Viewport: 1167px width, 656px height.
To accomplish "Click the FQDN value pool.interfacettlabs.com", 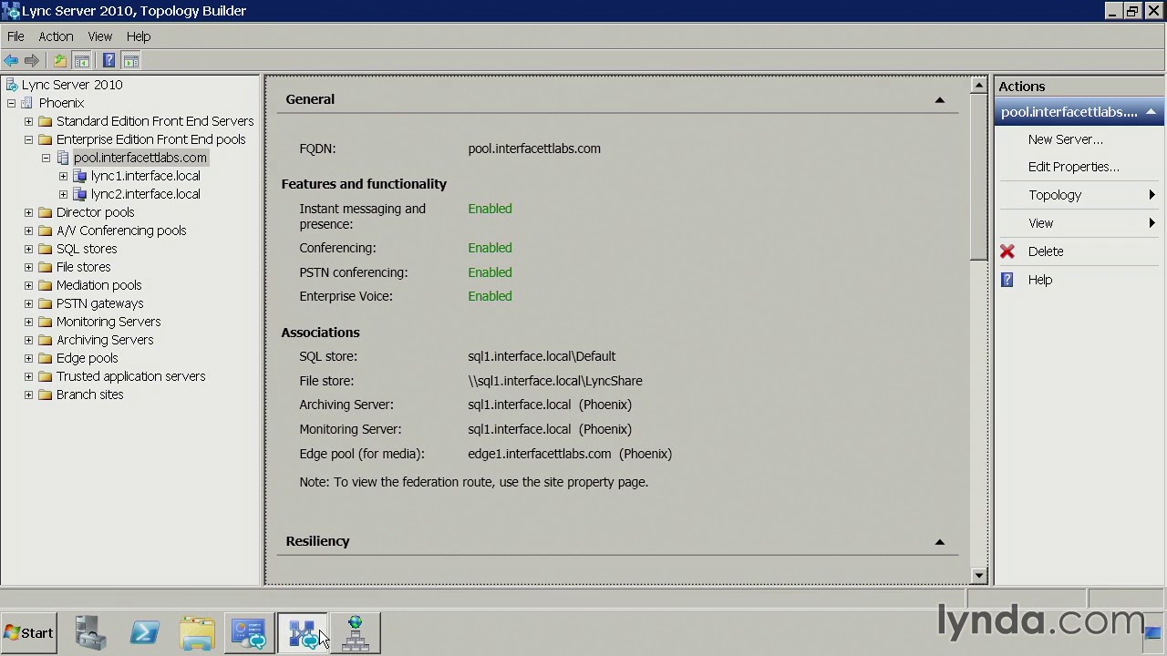I will [x=534, y=149].
